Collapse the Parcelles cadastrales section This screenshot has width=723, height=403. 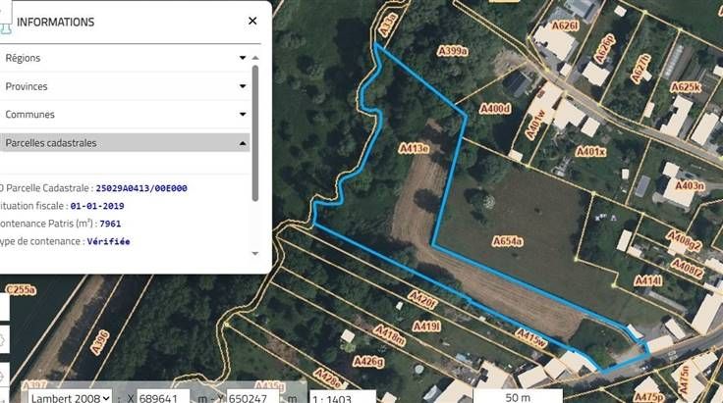coord(125,143)
